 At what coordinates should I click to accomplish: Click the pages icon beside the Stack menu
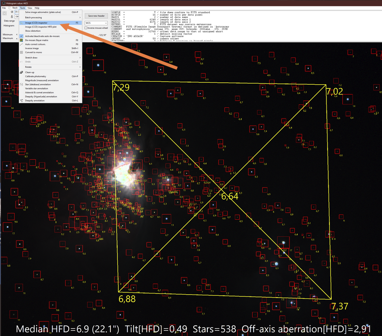click(10, 8)
